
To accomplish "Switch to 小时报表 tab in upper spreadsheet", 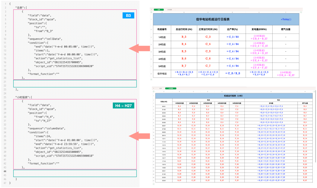I will pyautogui.click(x=169, y=10).
